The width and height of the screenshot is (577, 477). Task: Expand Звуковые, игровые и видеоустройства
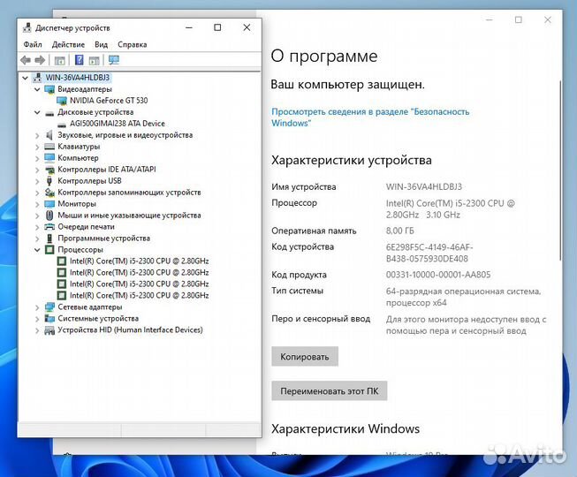click(x=37, y=136)
